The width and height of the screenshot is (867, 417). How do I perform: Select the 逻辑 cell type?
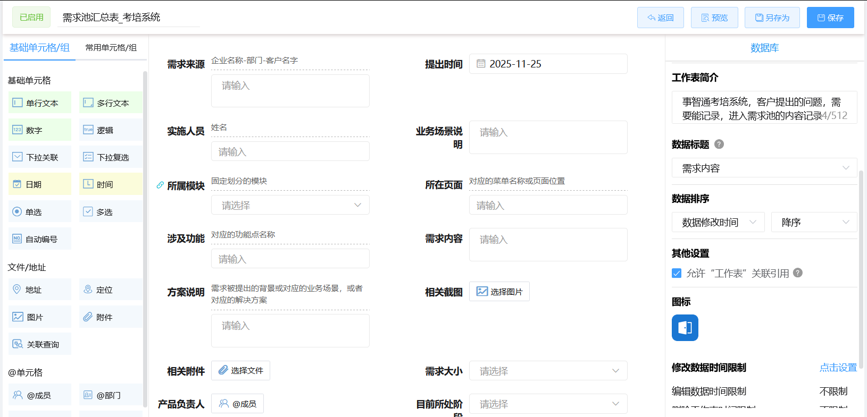click(x=111, y=130)
